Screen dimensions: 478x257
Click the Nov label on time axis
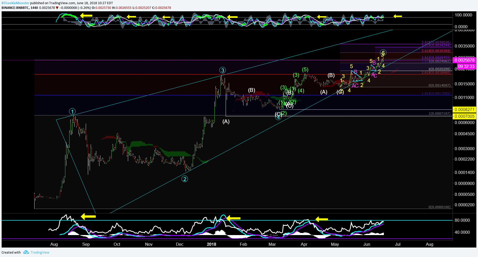point(149,244)
